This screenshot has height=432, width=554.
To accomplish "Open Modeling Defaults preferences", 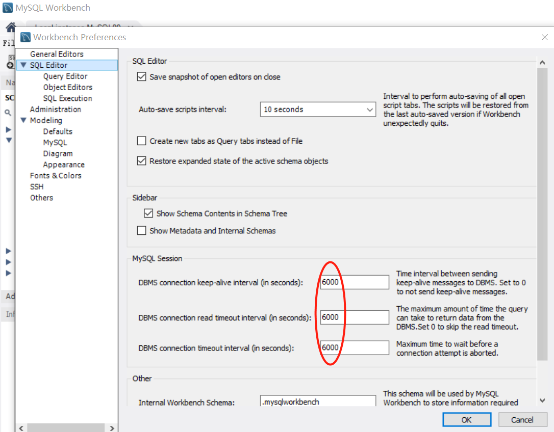I will tap(58, 131).
